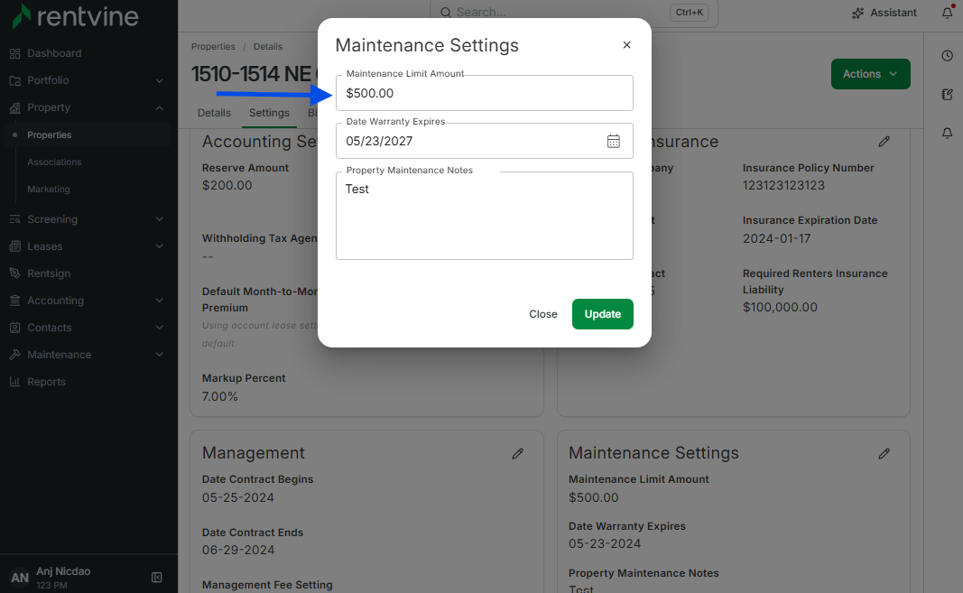The width and height of the screenshot is (963, 593).
Task: Click the Date Contract Begins 05-25-2024
Action: pyautogui.click(x=237, y=497)
